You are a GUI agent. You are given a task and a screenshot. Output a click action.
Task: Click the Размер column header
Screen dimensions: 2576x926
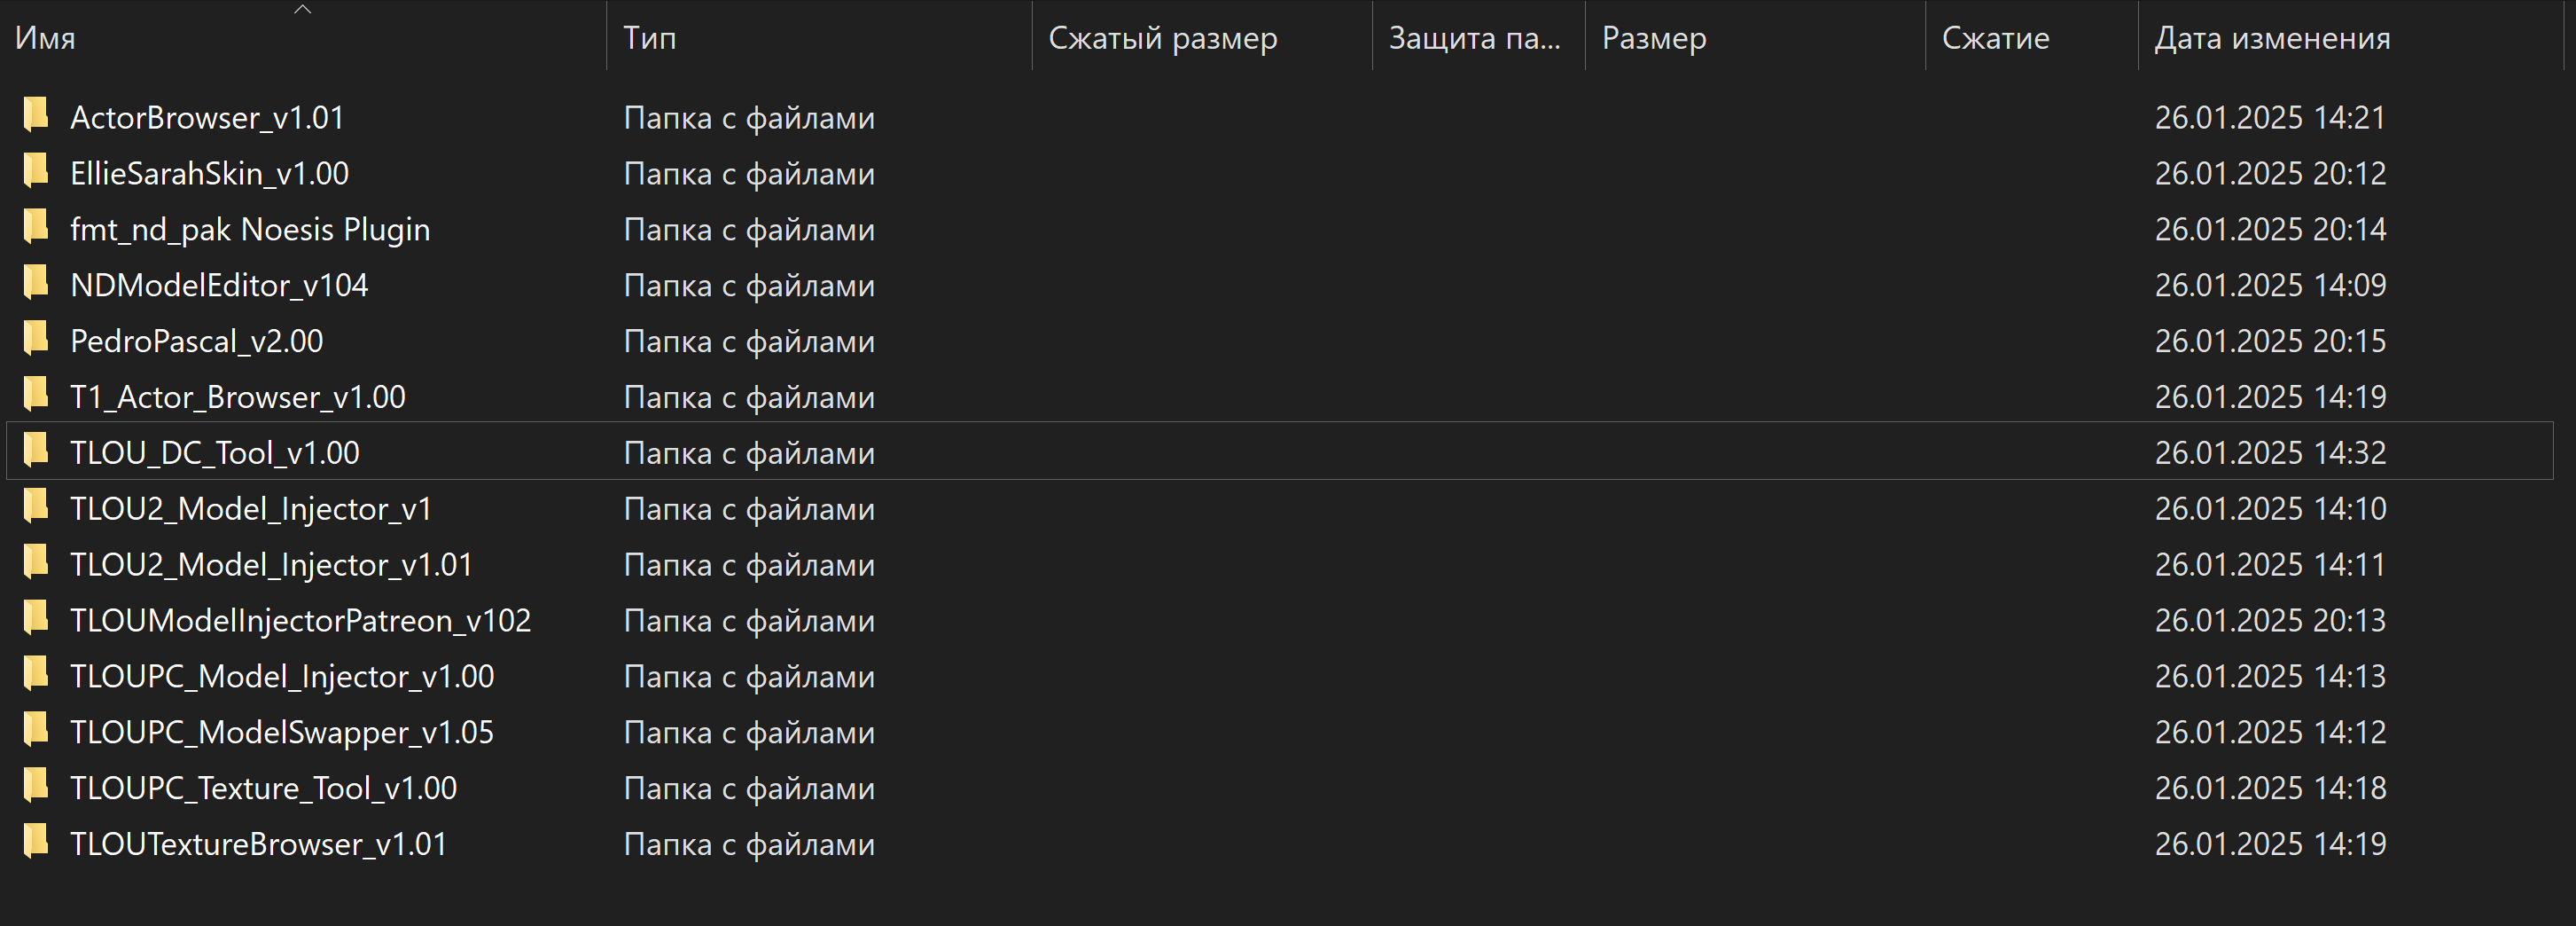(x=1653, y=38)
